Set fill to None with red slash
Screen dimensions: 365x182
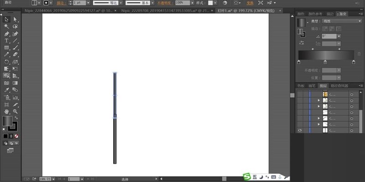tap(16, 136)
